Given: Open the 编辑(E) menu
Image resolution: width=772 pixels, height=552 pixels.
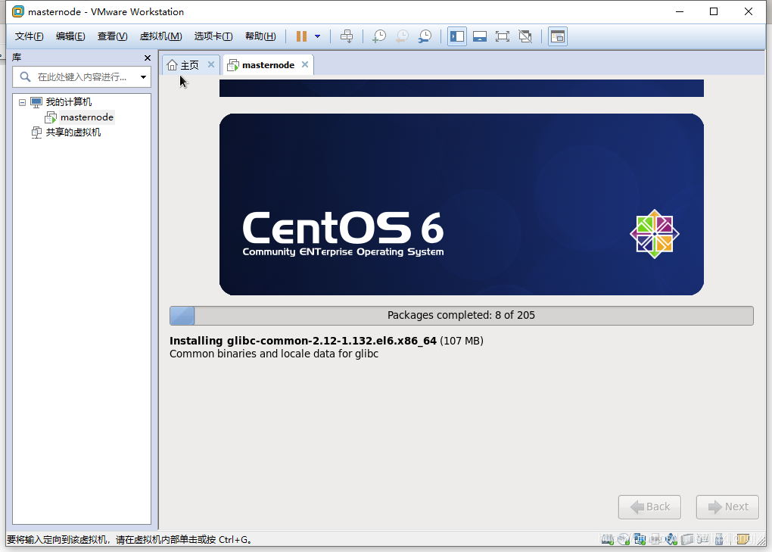Looking at the screenshot, I should click(x=70, y=36).
